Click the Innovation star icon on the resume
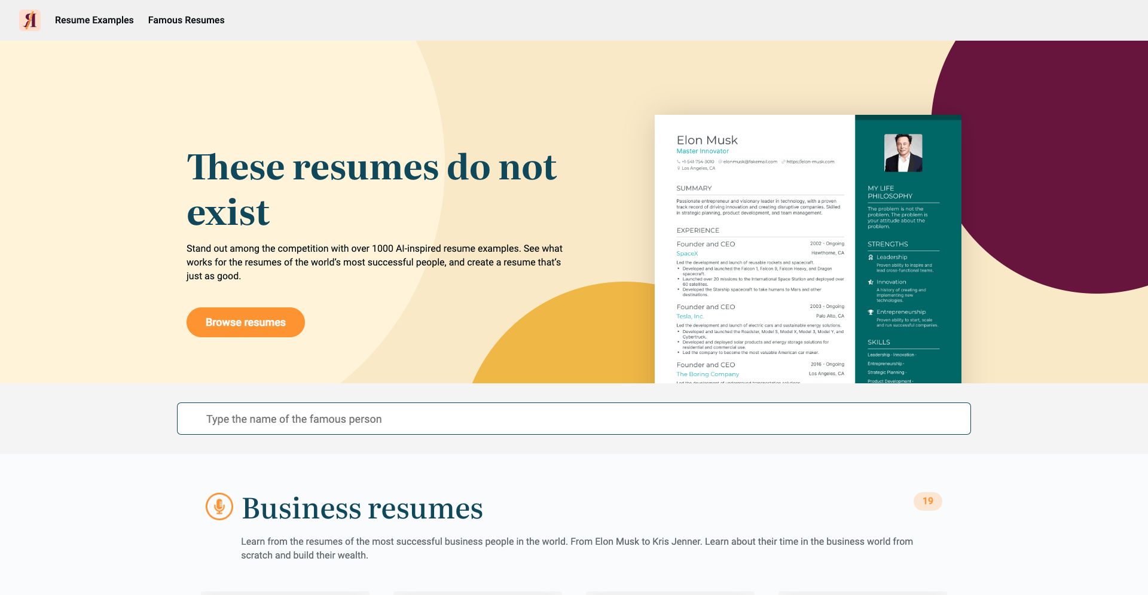 (871, 282)
